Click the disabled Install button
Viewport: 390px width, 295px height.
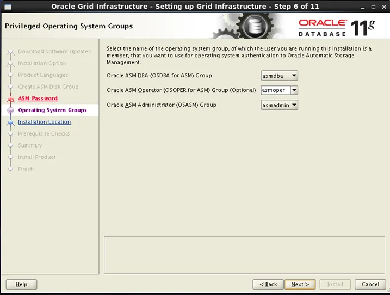[x=335, y=284]
